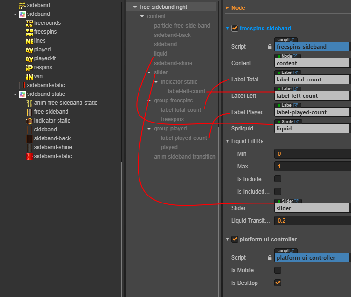Click the Label Played reference field
The height and width of the screenshot is (297, 351).
[x=312, y=112]
